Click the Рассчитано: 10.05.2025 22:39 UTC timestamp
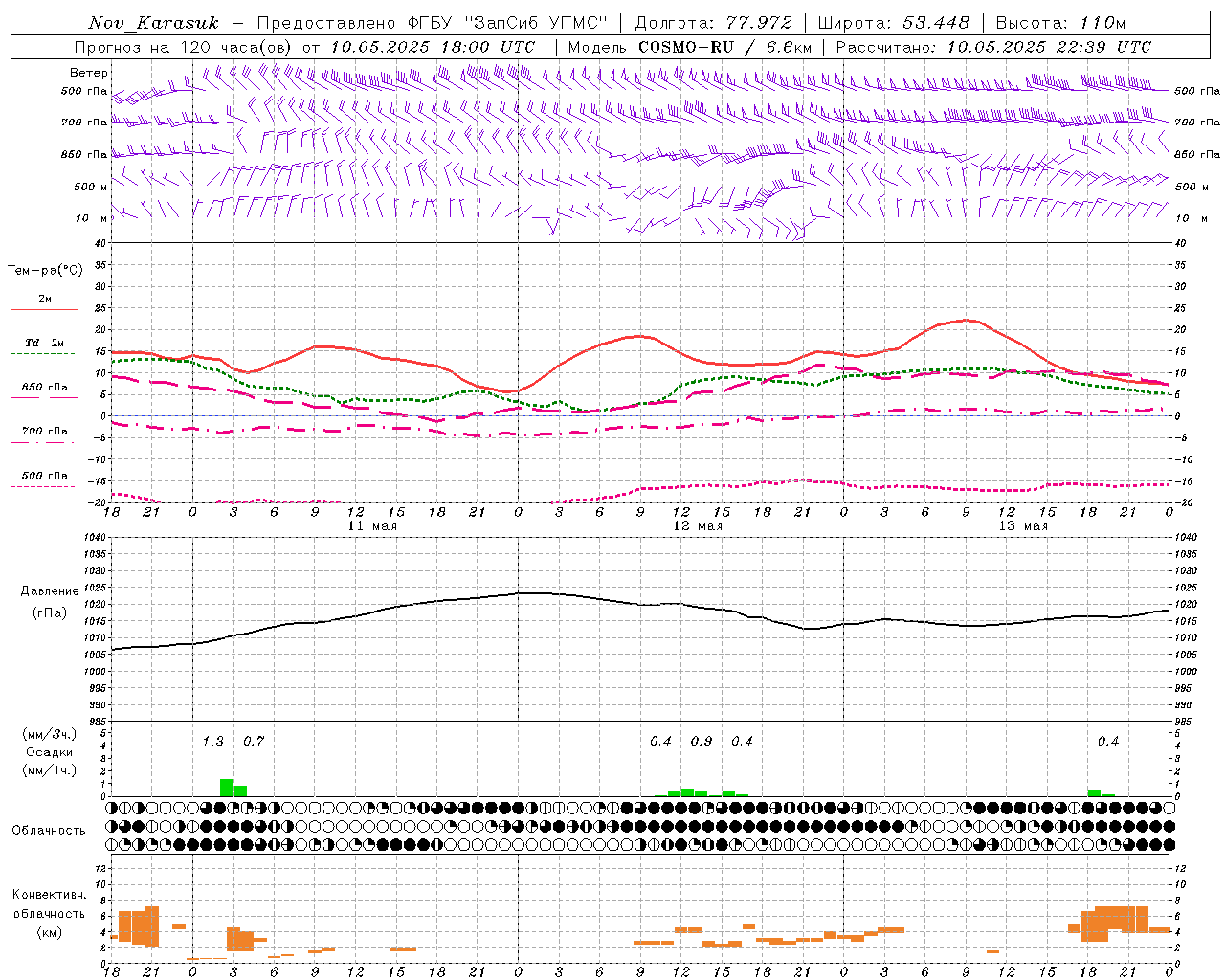 [993, 47]
